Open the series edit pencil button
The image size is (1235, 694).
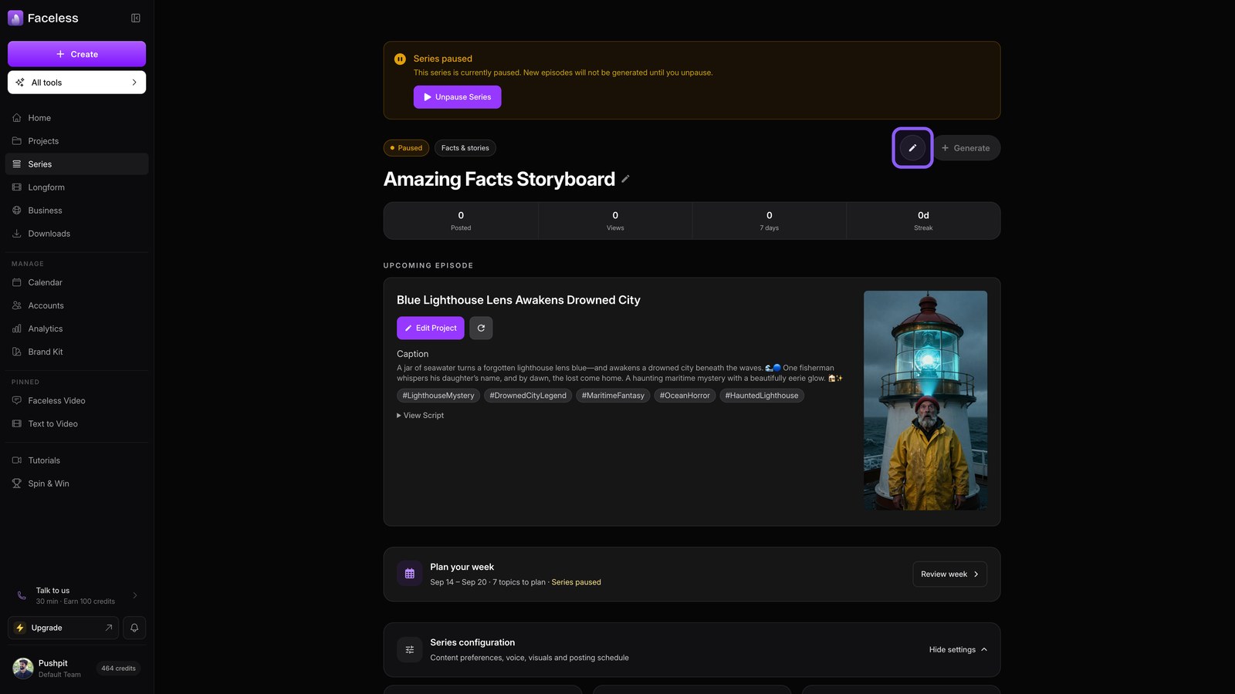[x=912, y=148]
